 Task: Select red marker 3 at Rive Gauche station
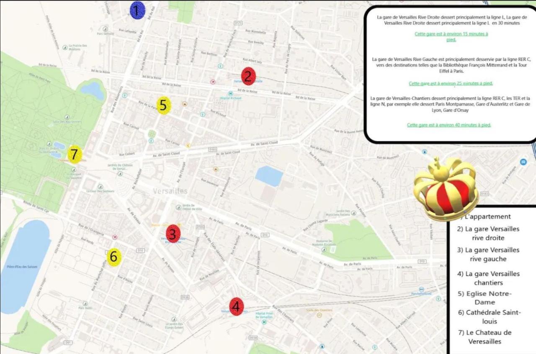click(173, 234)
